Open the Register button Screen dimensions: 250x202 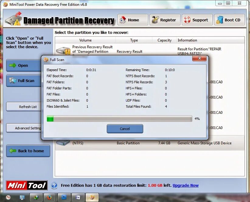coord(165,20)
